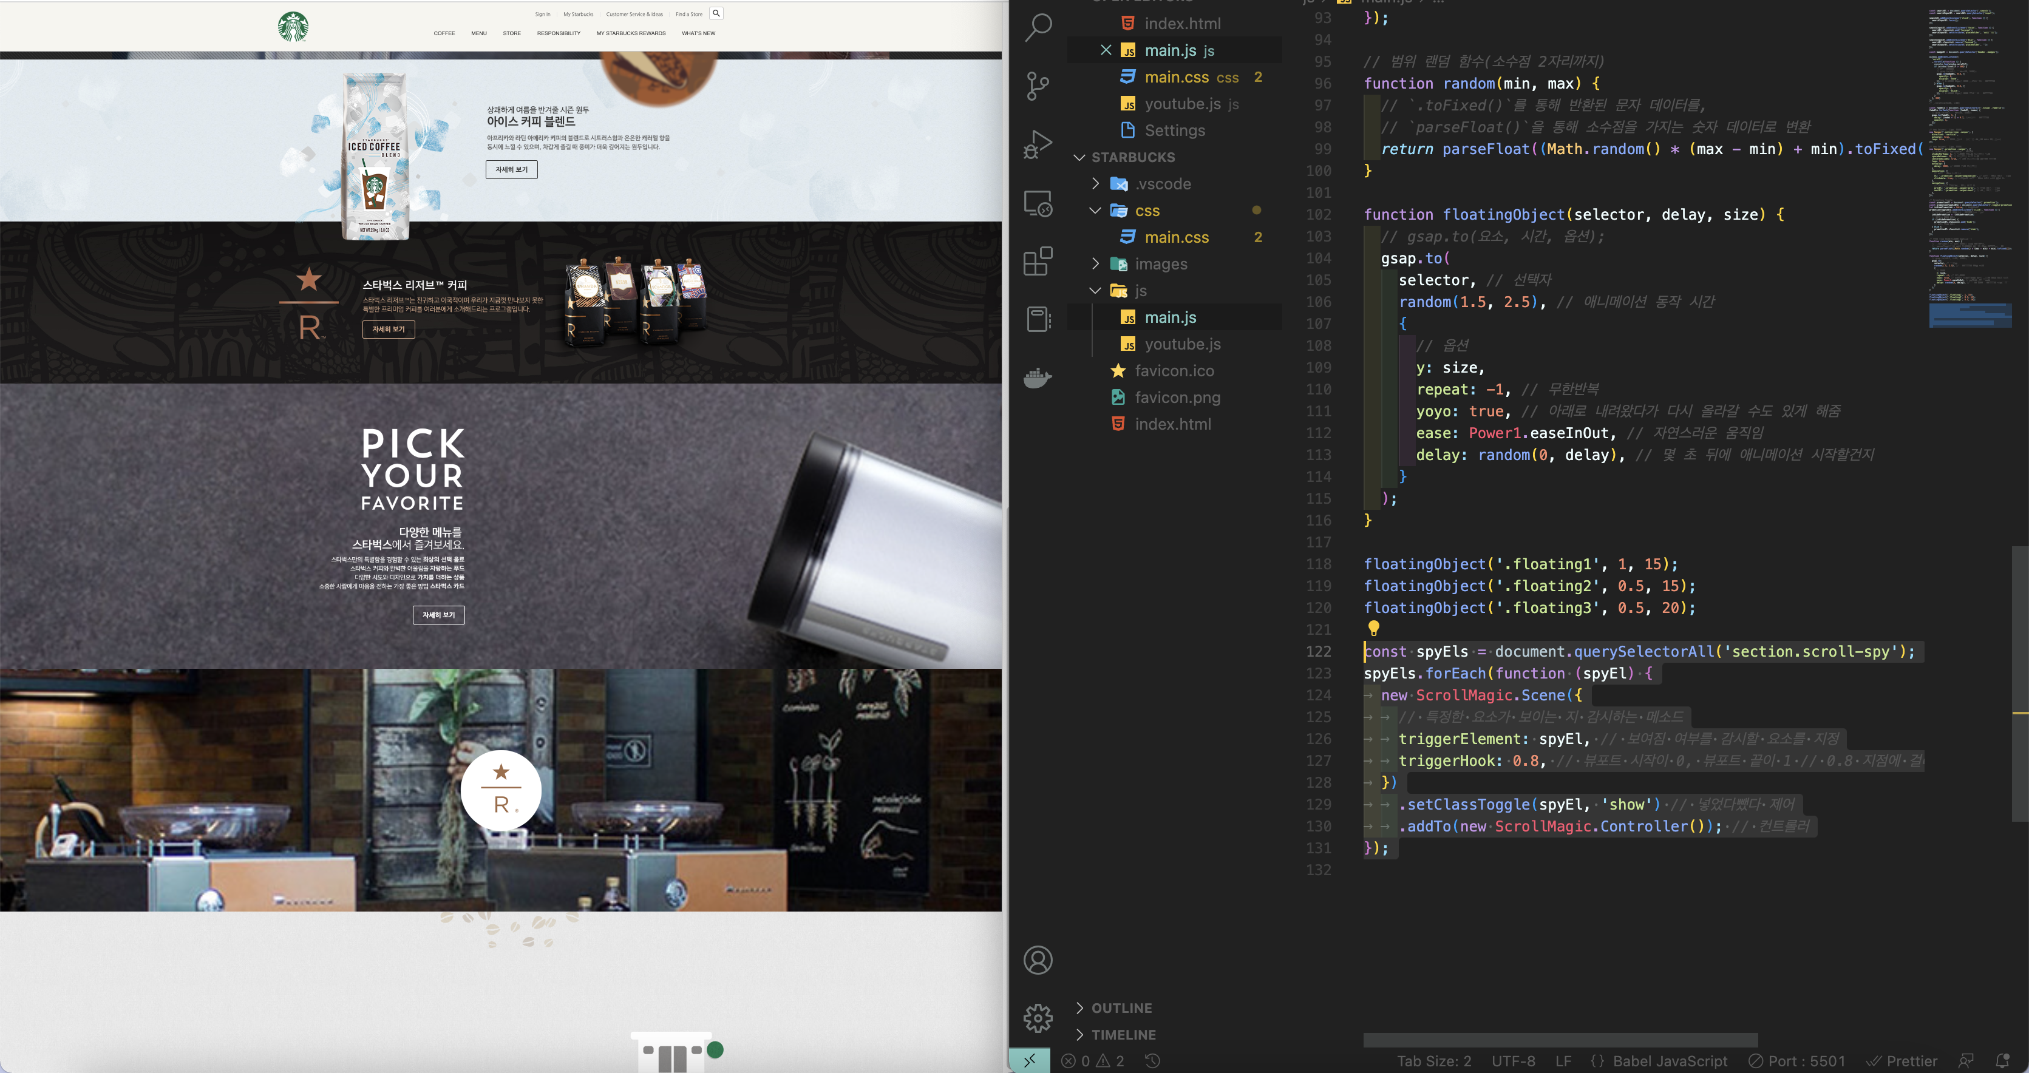The height and width of the screenshot is (1073, 2029).
Task: Open index.html in STARBUCKS folder
Action: tap(1172, 424)
